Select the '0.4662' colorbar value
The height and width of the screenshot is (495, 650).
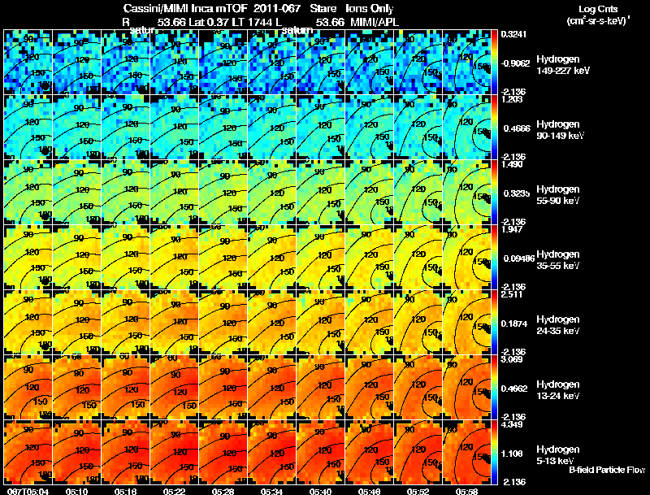pos(514,389)
